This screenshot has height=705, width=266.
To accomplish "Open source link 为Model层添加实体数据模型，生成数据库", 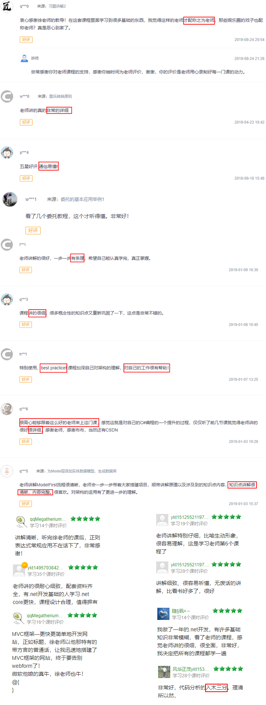I will pyautogui.click(x=82, y=471).
